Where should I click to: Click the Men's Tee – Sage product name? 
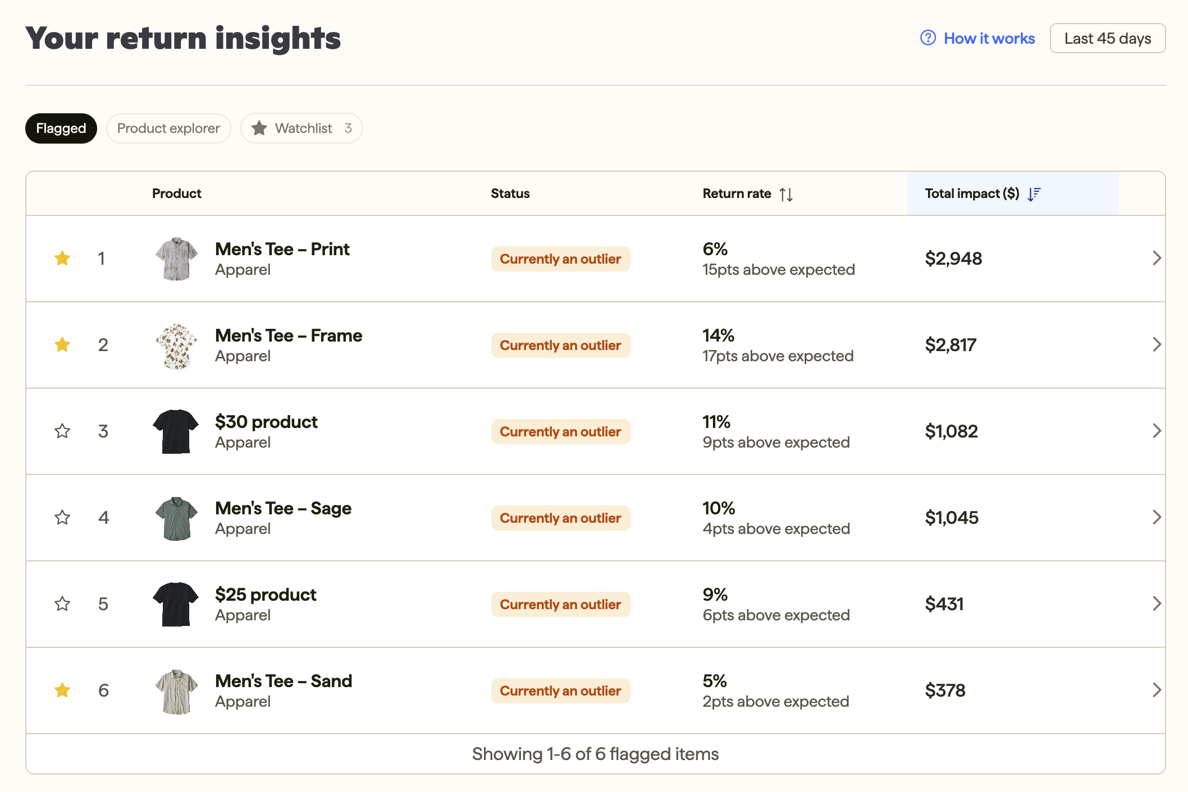pos(283,508)
